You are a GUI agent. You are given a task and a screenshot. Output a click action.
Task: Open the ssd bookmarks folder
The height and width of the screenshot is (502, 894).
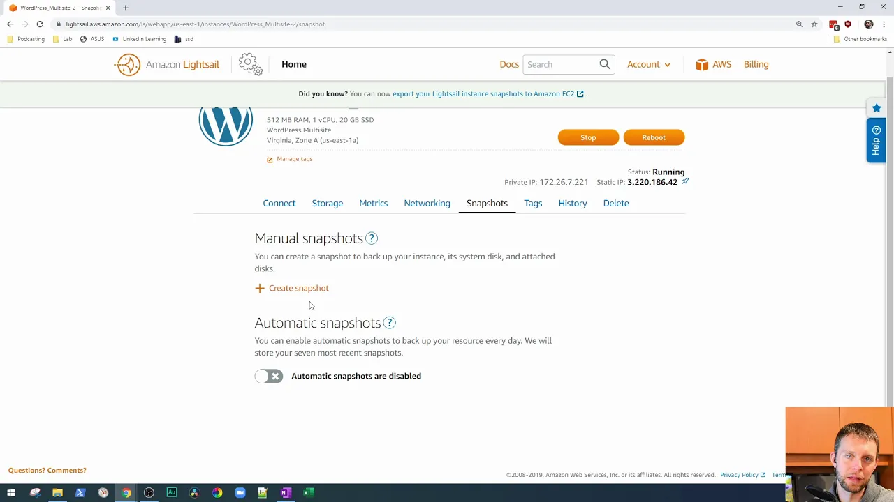tap(184, 39)
